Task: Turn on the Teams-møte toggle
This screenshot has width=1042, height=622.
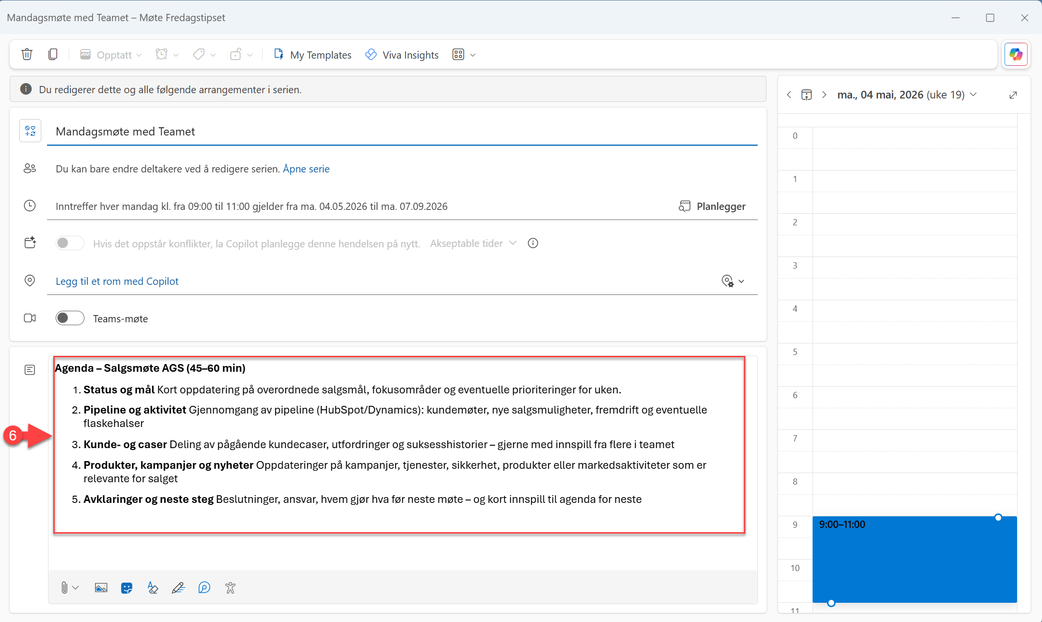Action: 69,318
